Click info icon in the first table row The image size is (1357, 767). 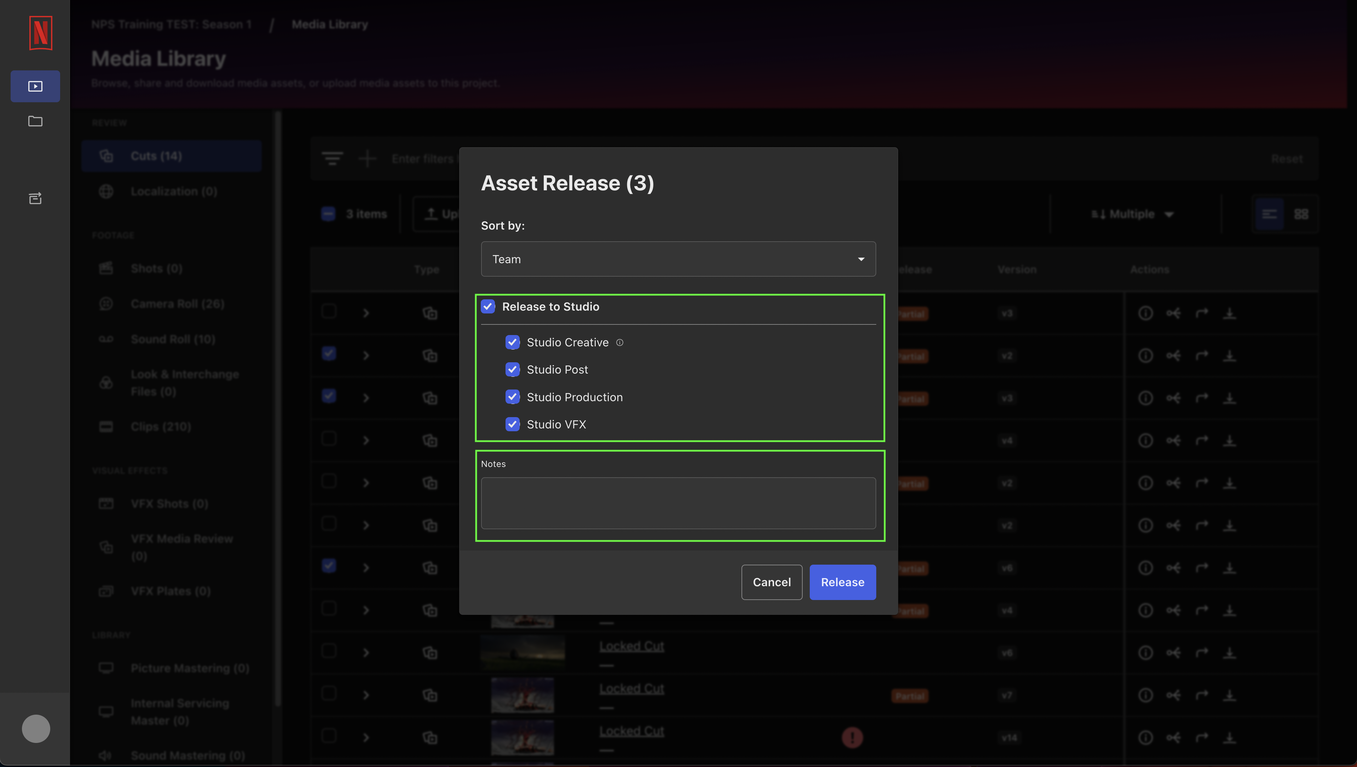point(1145,313)
